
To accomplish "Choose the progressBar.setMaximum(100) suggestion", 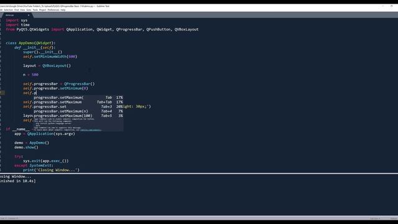I will click(78, 116).
